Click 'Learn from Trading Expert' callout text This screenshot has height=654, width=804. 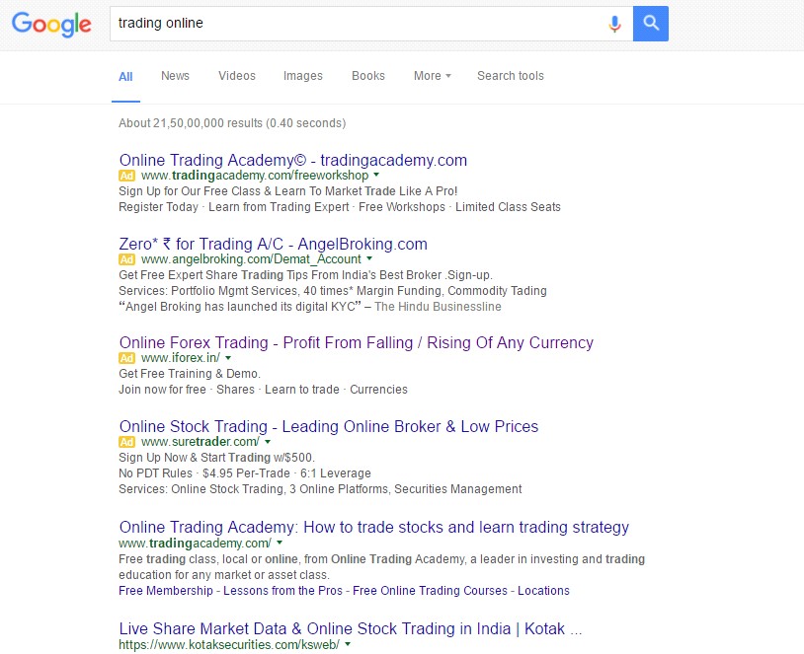point(279,207)
